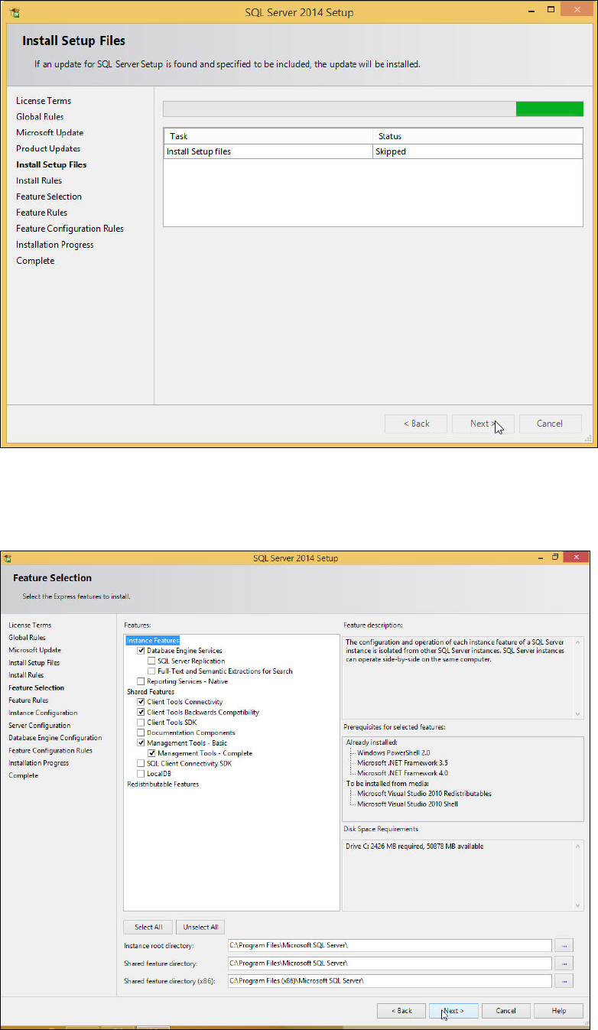
Task: Browse for the Shared feature directory
Action: click(x=564, y=963)
